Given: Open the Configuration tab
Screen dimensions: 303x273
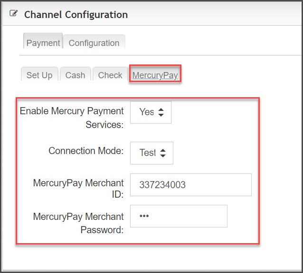Looking at the screenshot, I should [94, 42].
